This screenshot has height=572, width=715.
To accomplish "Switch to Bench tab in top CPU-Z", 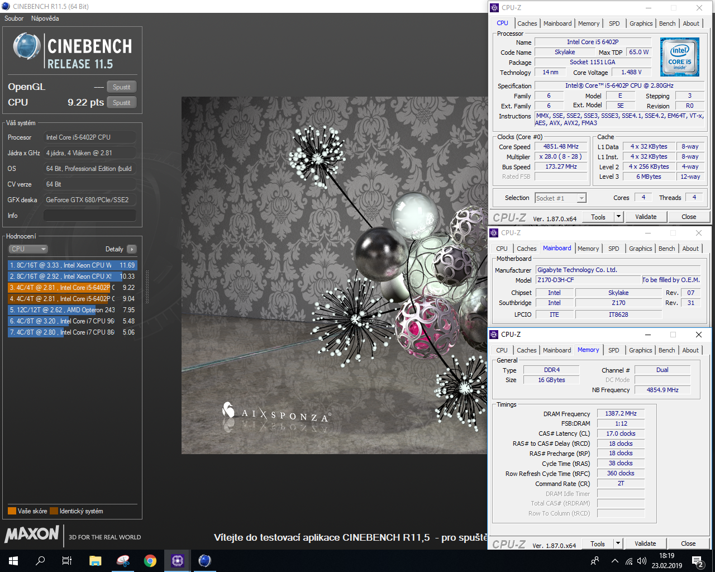I will point(667,23).
